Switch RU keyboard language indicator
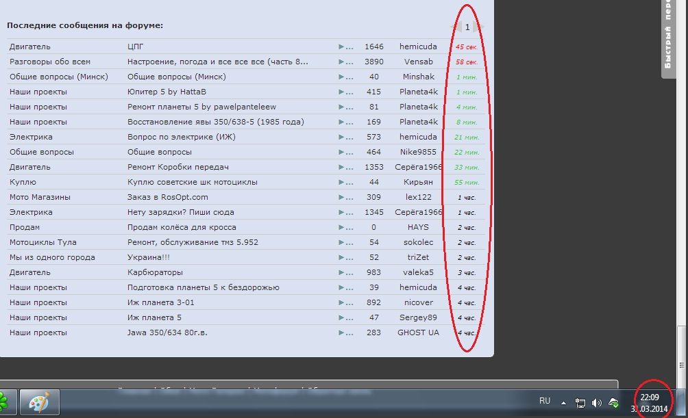Screen dimensions: 688x418 coord(545,401)
